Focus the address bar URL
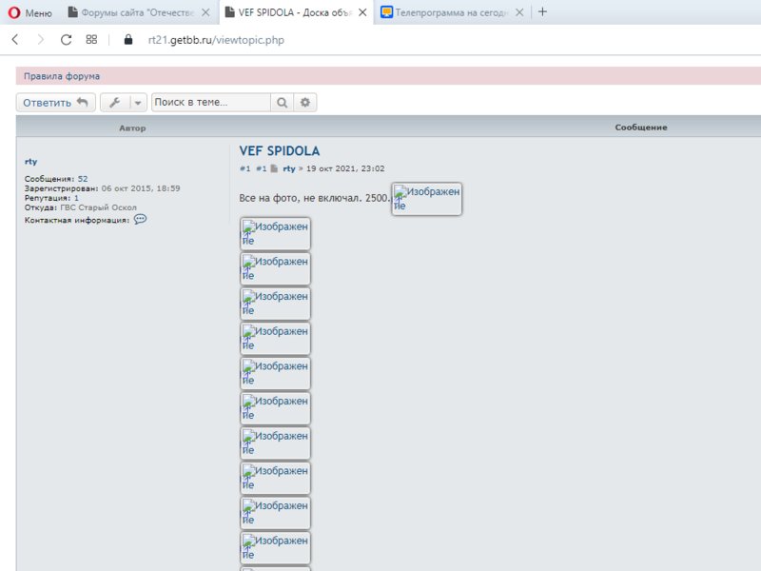Viewport: 761px width, 571px height. (x=216, y=40)
